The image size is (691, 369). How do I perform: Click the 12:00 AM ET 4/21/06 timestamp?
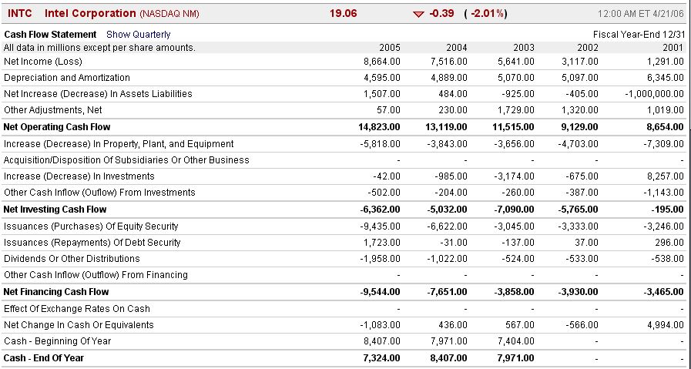(x=640, y=15)
